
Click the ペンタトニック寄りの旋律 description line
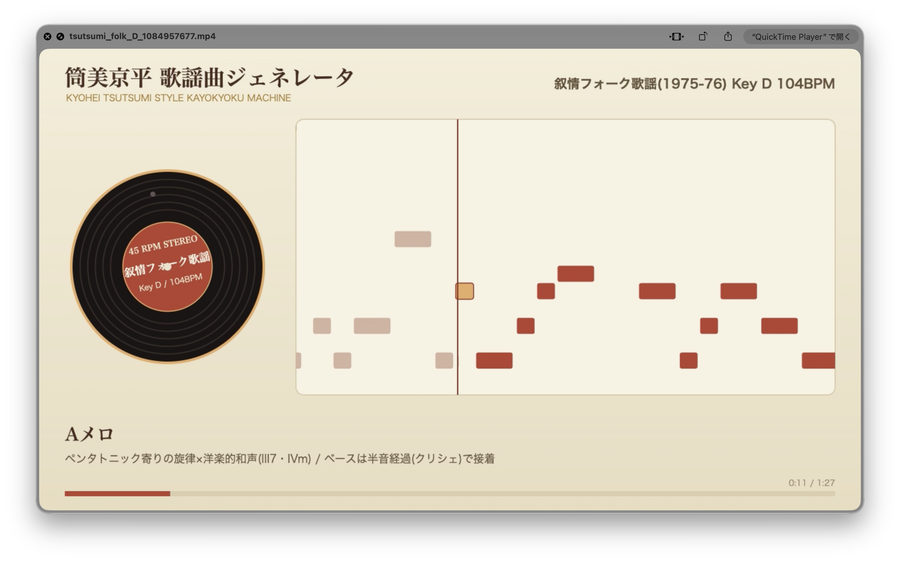coord(280,458)
